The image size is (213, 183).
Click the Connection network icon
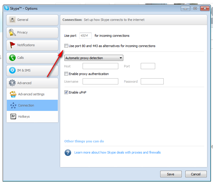13,105
